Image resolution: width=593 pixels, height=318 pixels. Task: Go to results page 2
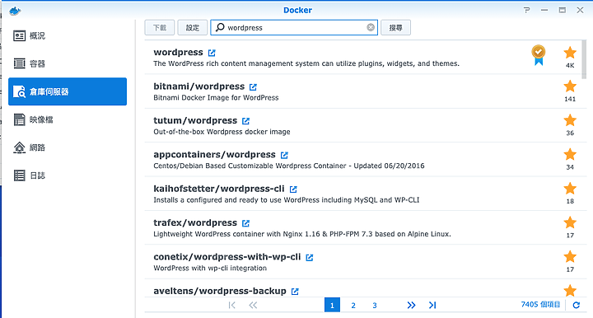click(353, 305)
